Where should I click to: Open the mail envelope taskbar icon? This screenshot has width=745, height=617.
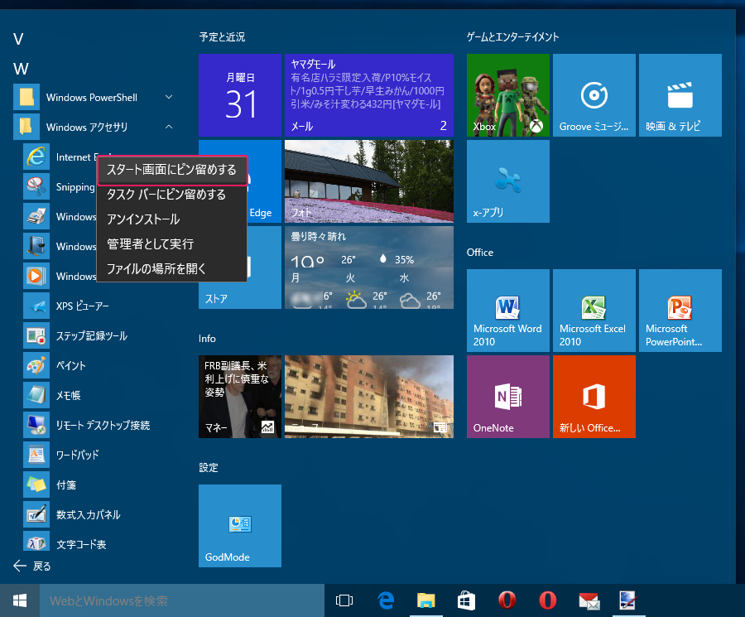(x=589, y=600)
